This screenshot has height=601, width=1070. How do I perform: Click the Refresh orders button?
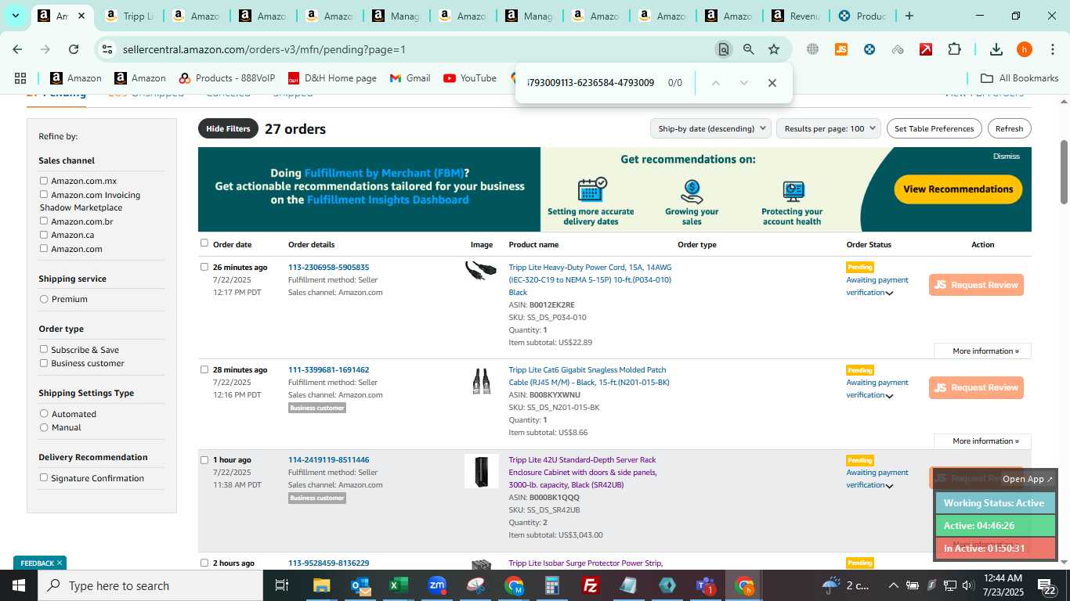pyautogui.click(x=1009, y=128)
